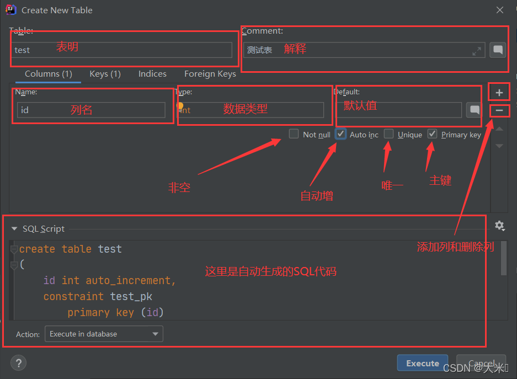Click the Execute button

pos(422,363)
